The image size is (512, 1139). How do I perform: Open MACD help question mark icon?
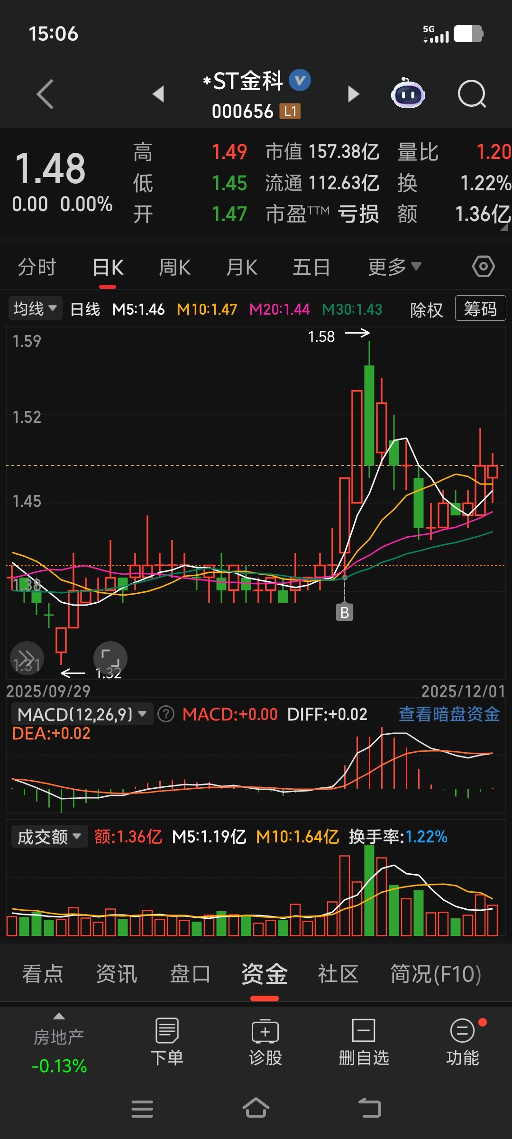pyautogui.click(x=166, y=714)
